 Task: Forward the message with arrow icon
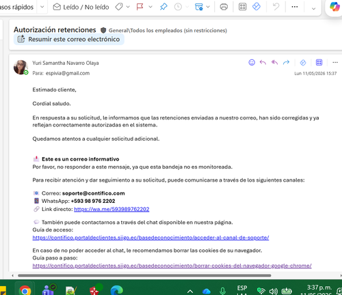286,62
